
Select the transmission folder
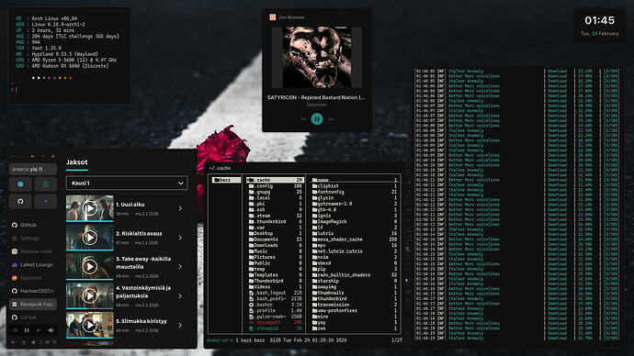355,305
